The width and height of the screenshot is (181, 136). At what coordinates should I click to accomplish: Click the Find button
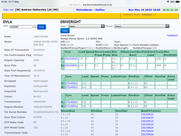pos(41,27)
